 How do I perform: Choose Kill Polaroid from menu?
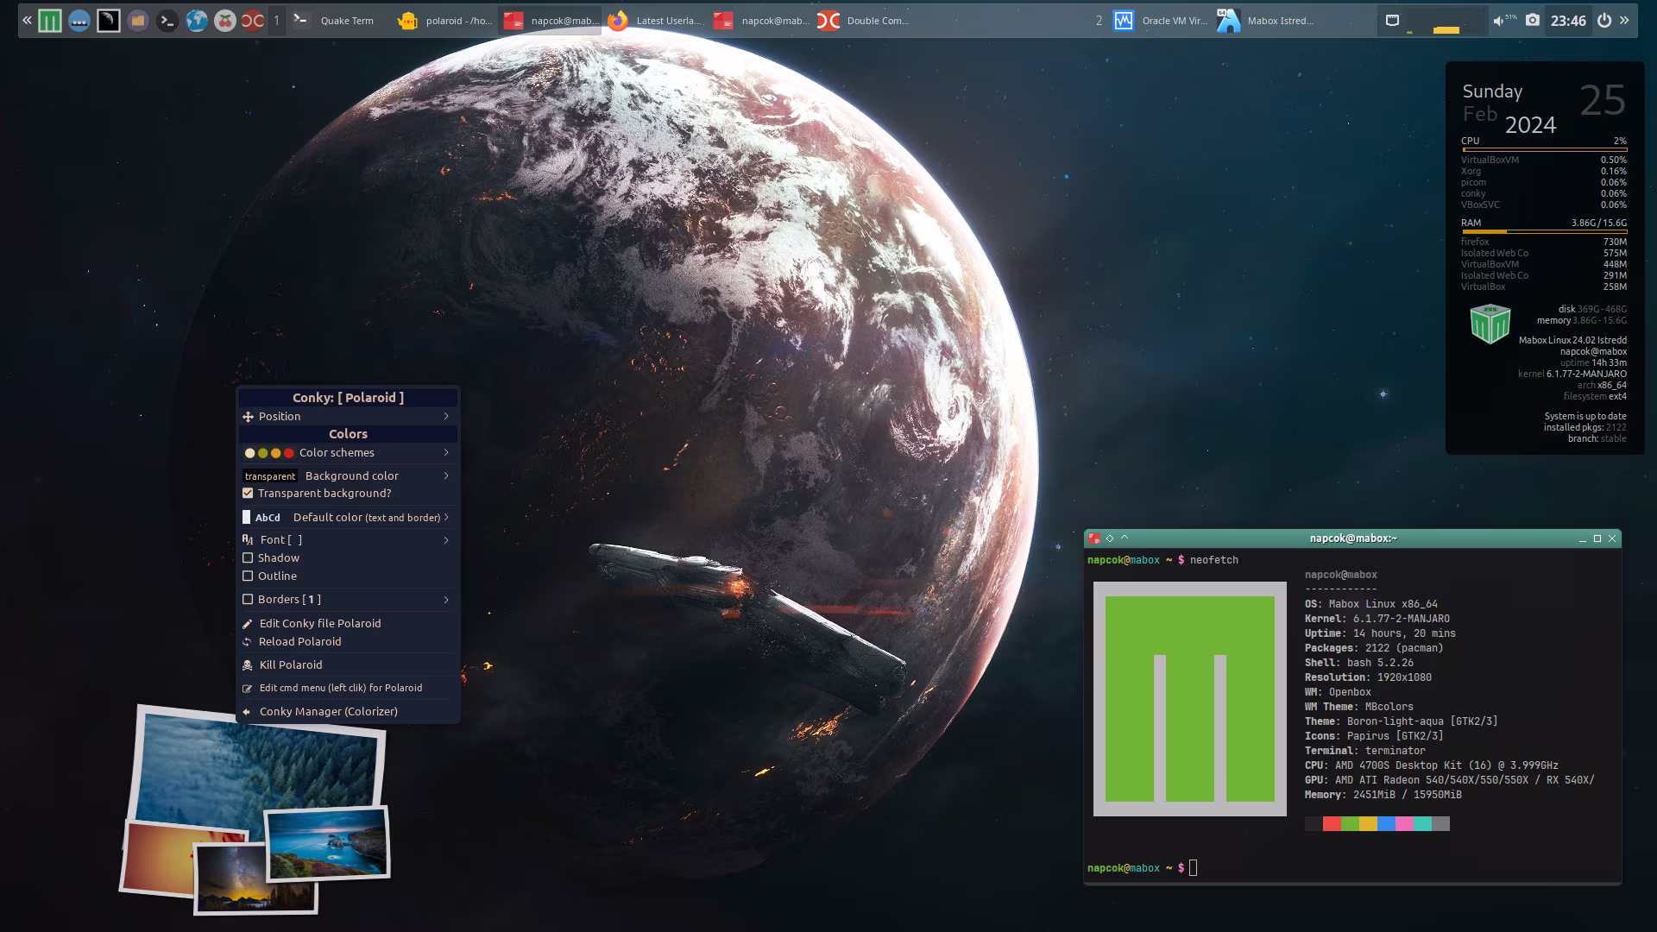[x=291, y=664]
